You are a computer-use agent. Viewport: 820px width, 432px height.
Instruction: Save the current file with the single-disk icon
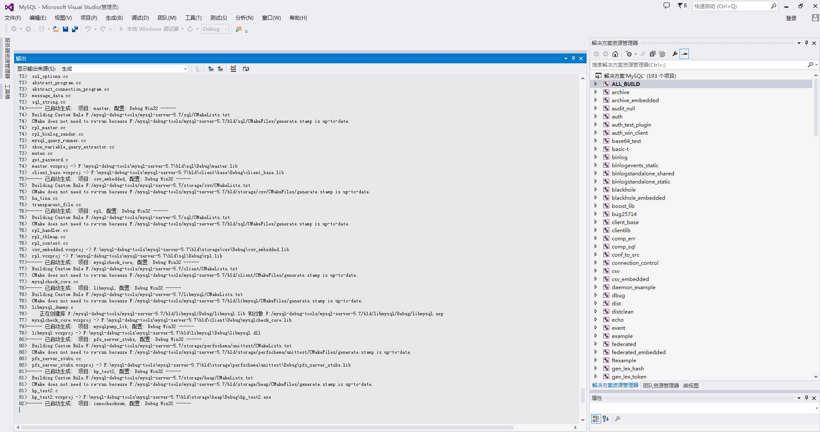66,29
